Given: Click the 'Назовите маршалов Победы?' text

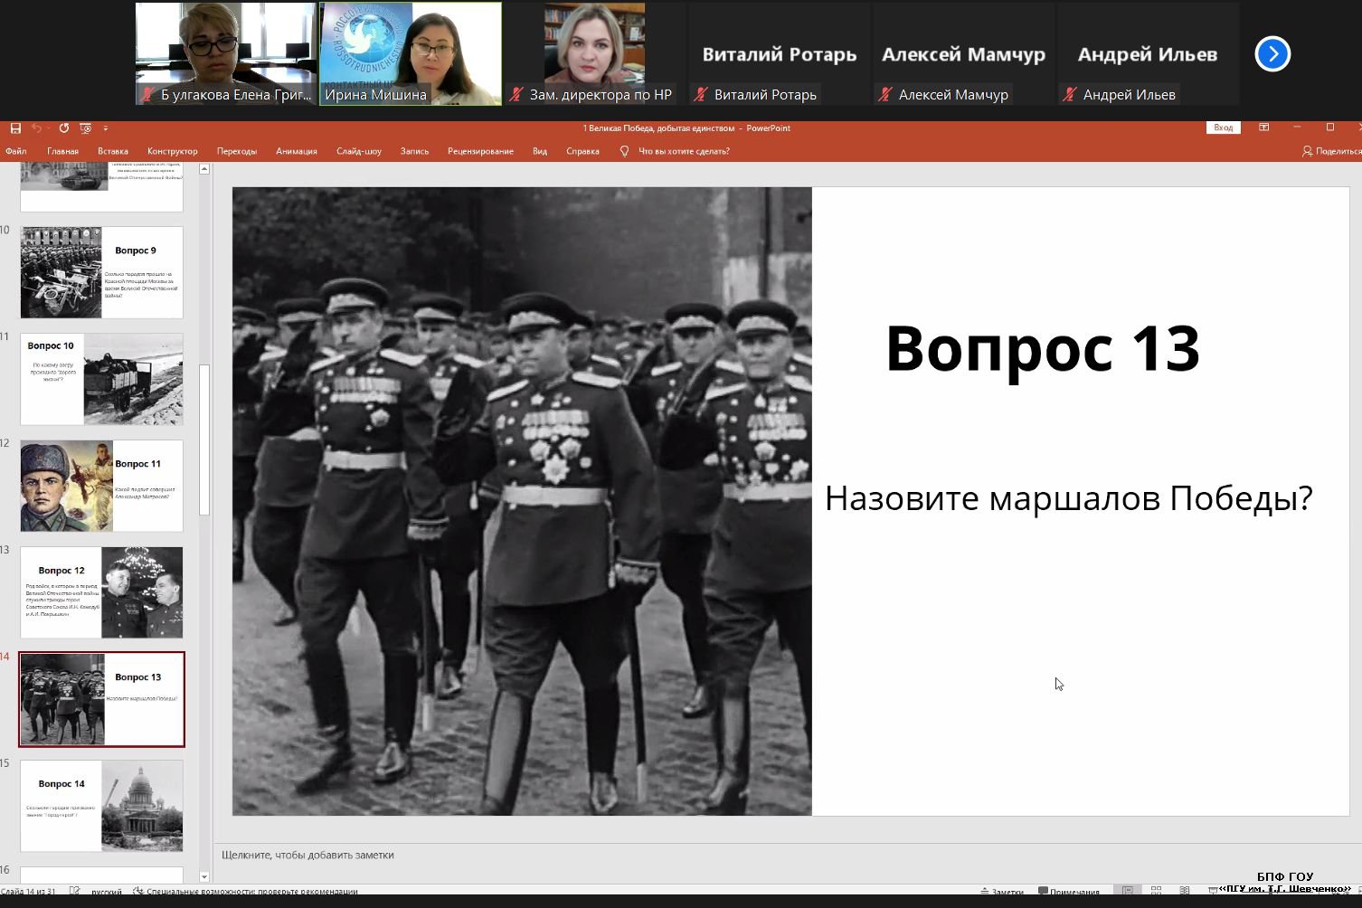Looking at the screenshot, I should (x=1068, y=498).
